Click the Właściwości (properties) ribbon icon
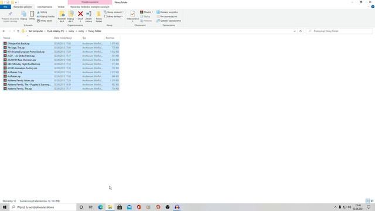 [x=133, y=16]
